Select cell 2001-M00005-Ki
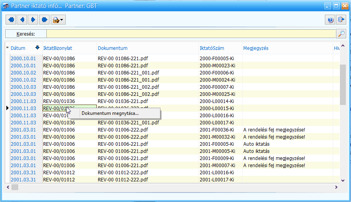This screenshot has height=202, width=351. click(217, 151)
